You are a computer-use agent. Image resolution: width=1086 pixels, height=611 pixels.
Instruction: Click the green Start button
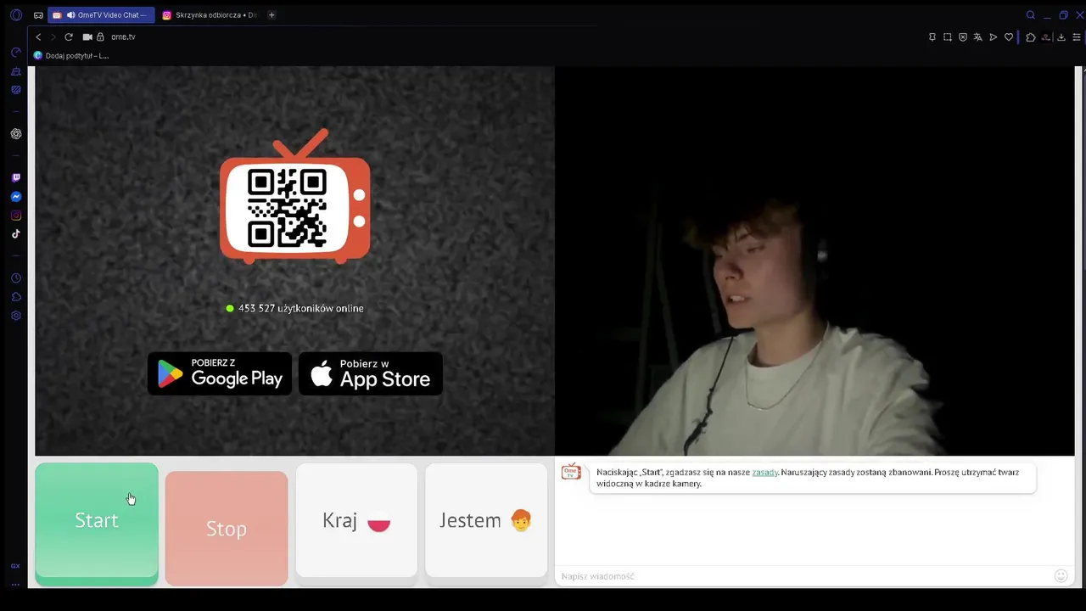click(x=97, y=524)
